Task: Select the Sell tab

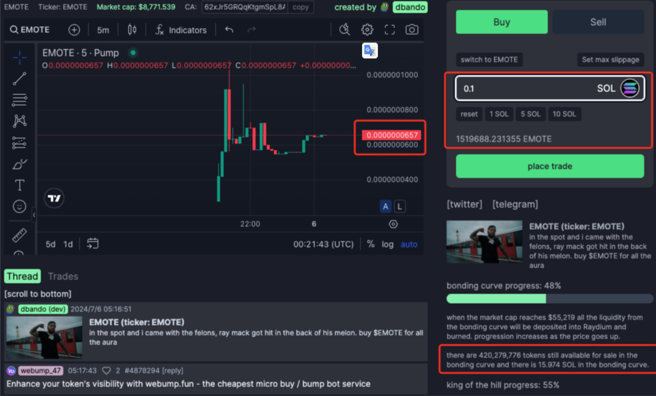Action: point(598,22)
